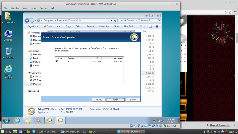Click the change view icon in Explorer
238x134 pixels.
pos(141,26)
